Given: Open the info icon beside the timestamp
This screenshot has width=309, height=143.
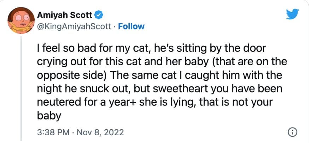Looking at the screenshot, I should [x=292, y=132].
